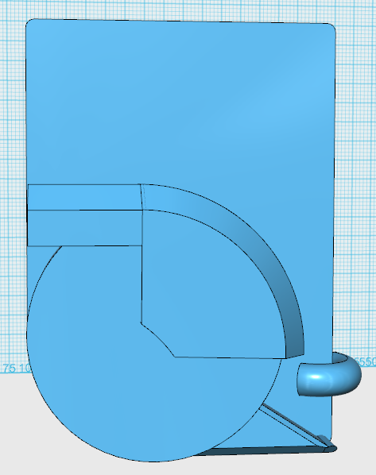
Task: Click the "75 10" ruler label
Action: pyautogui.click(x=17, y=368)
